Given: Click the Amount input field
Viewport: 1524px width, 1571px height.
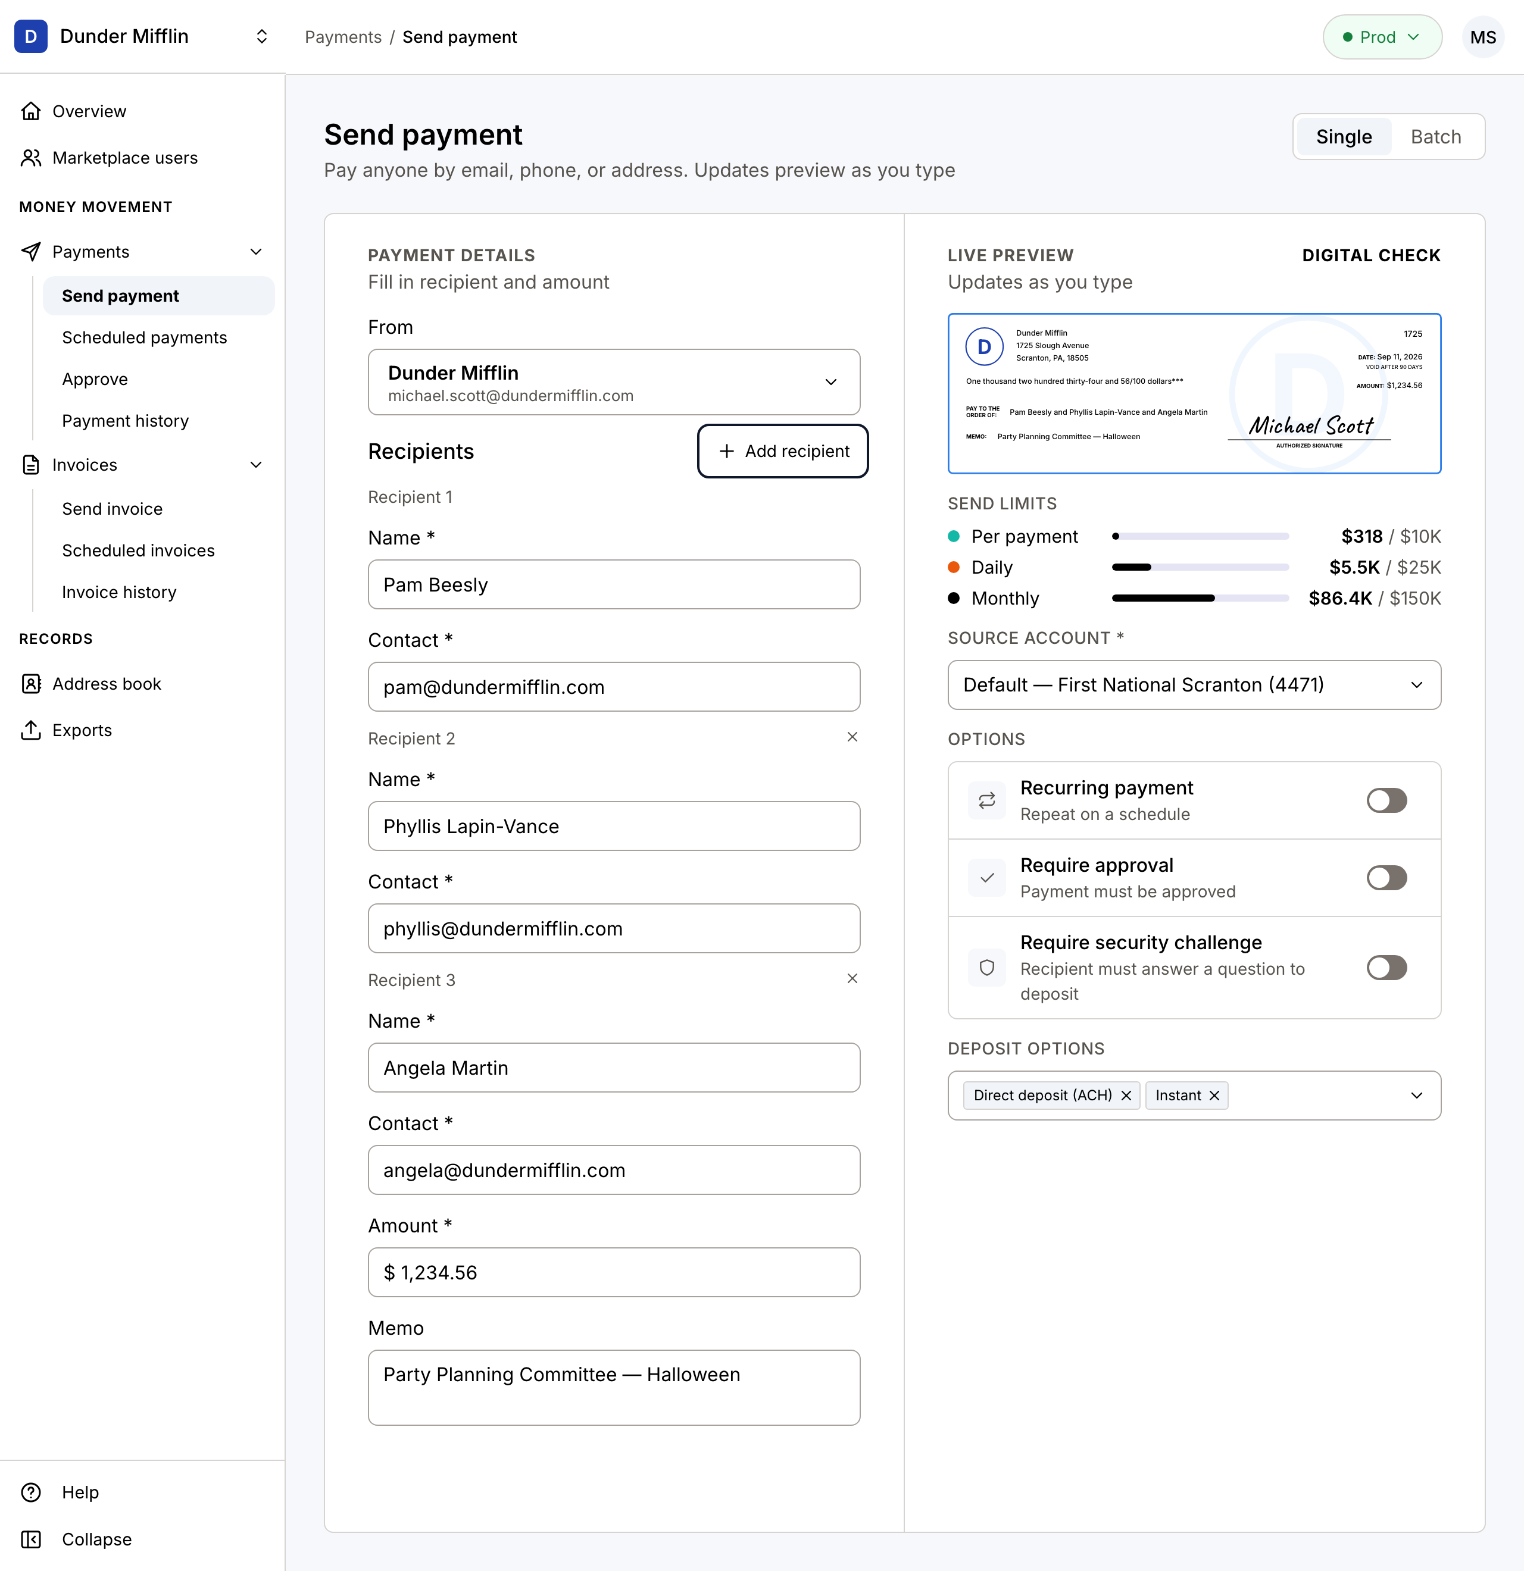Looking at the screenshot, I should pos(614,1272).
